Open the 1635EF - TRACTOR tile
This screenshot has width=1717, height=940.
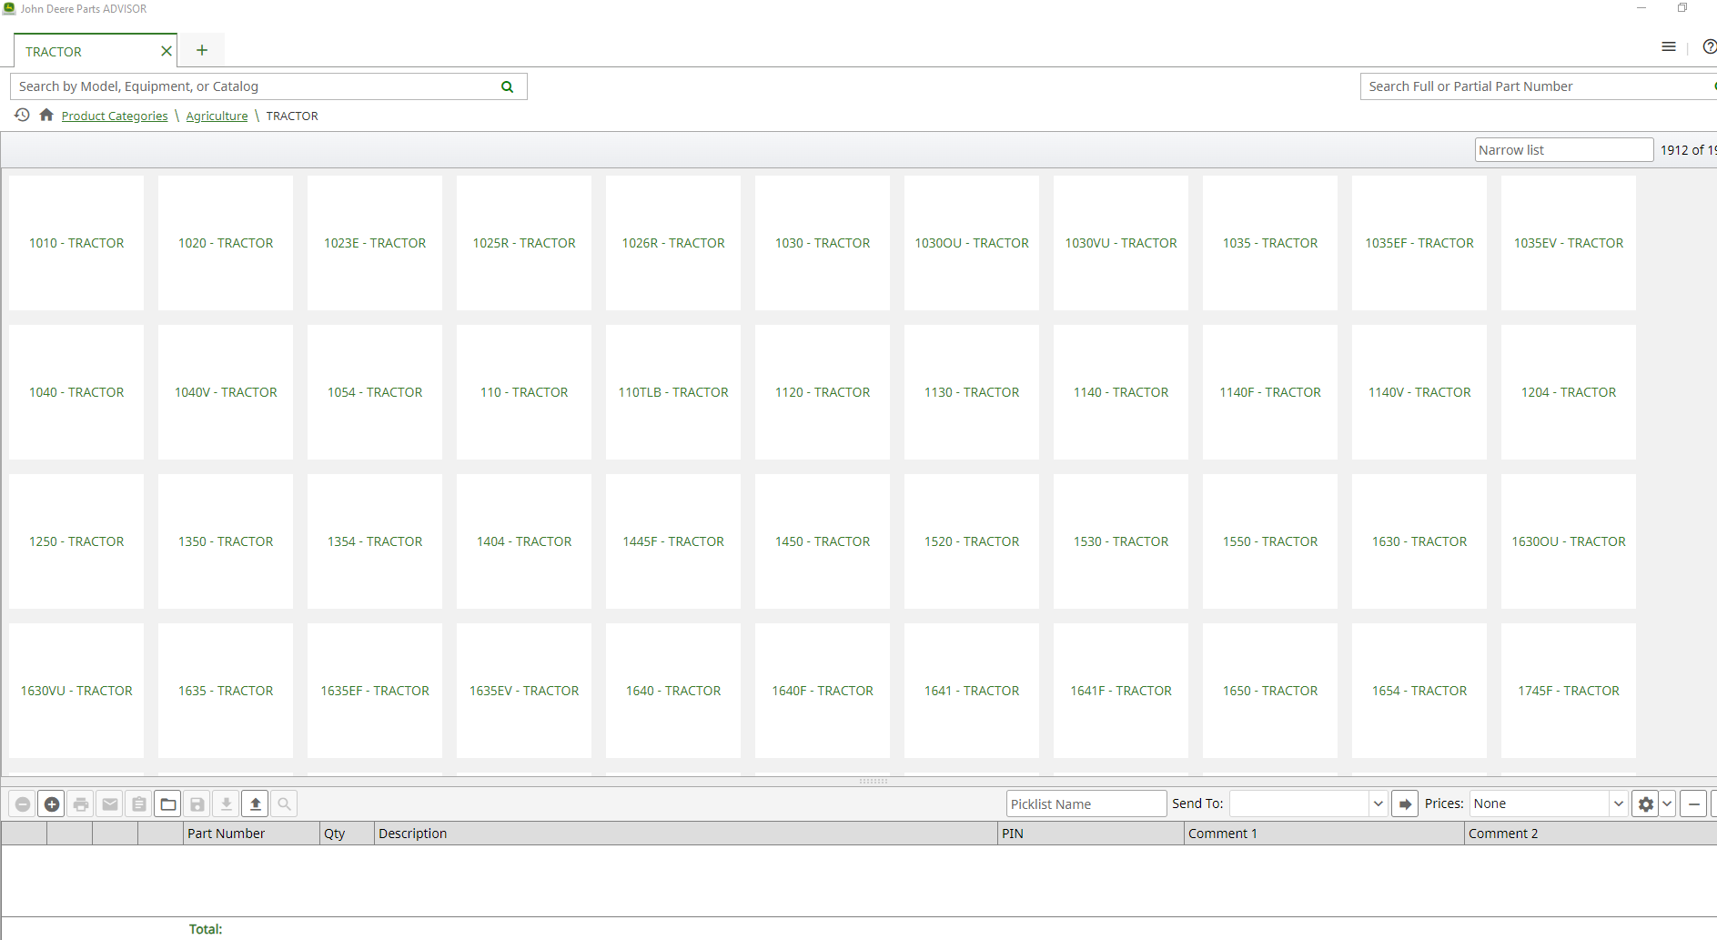click(x=375, y=691)
